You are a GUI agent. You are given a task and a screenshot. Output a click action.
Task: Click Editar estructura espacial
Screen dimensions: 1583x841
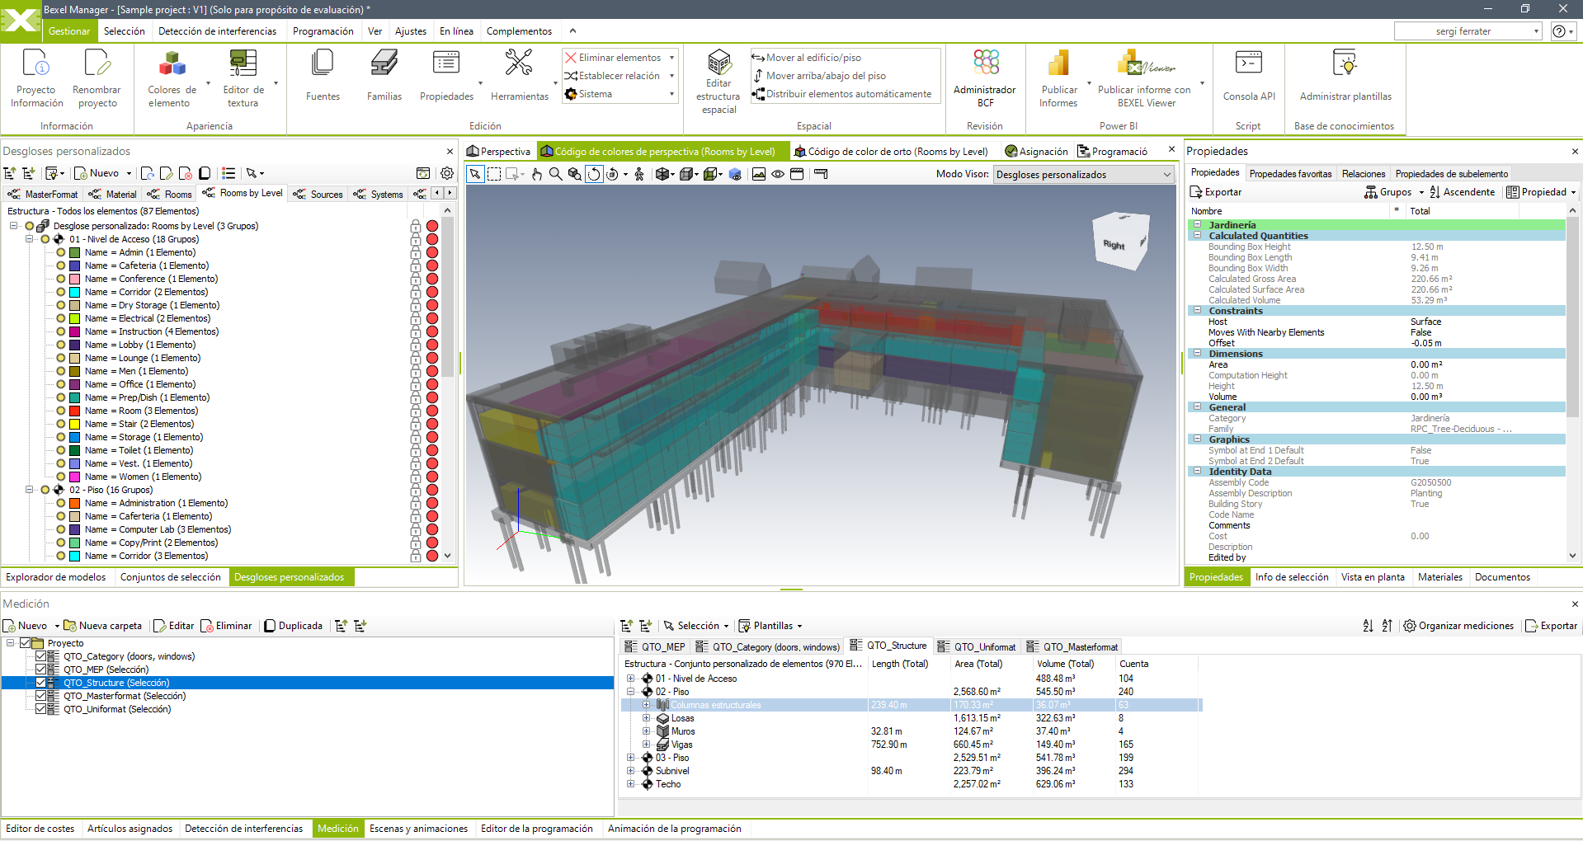click(718, 78)
